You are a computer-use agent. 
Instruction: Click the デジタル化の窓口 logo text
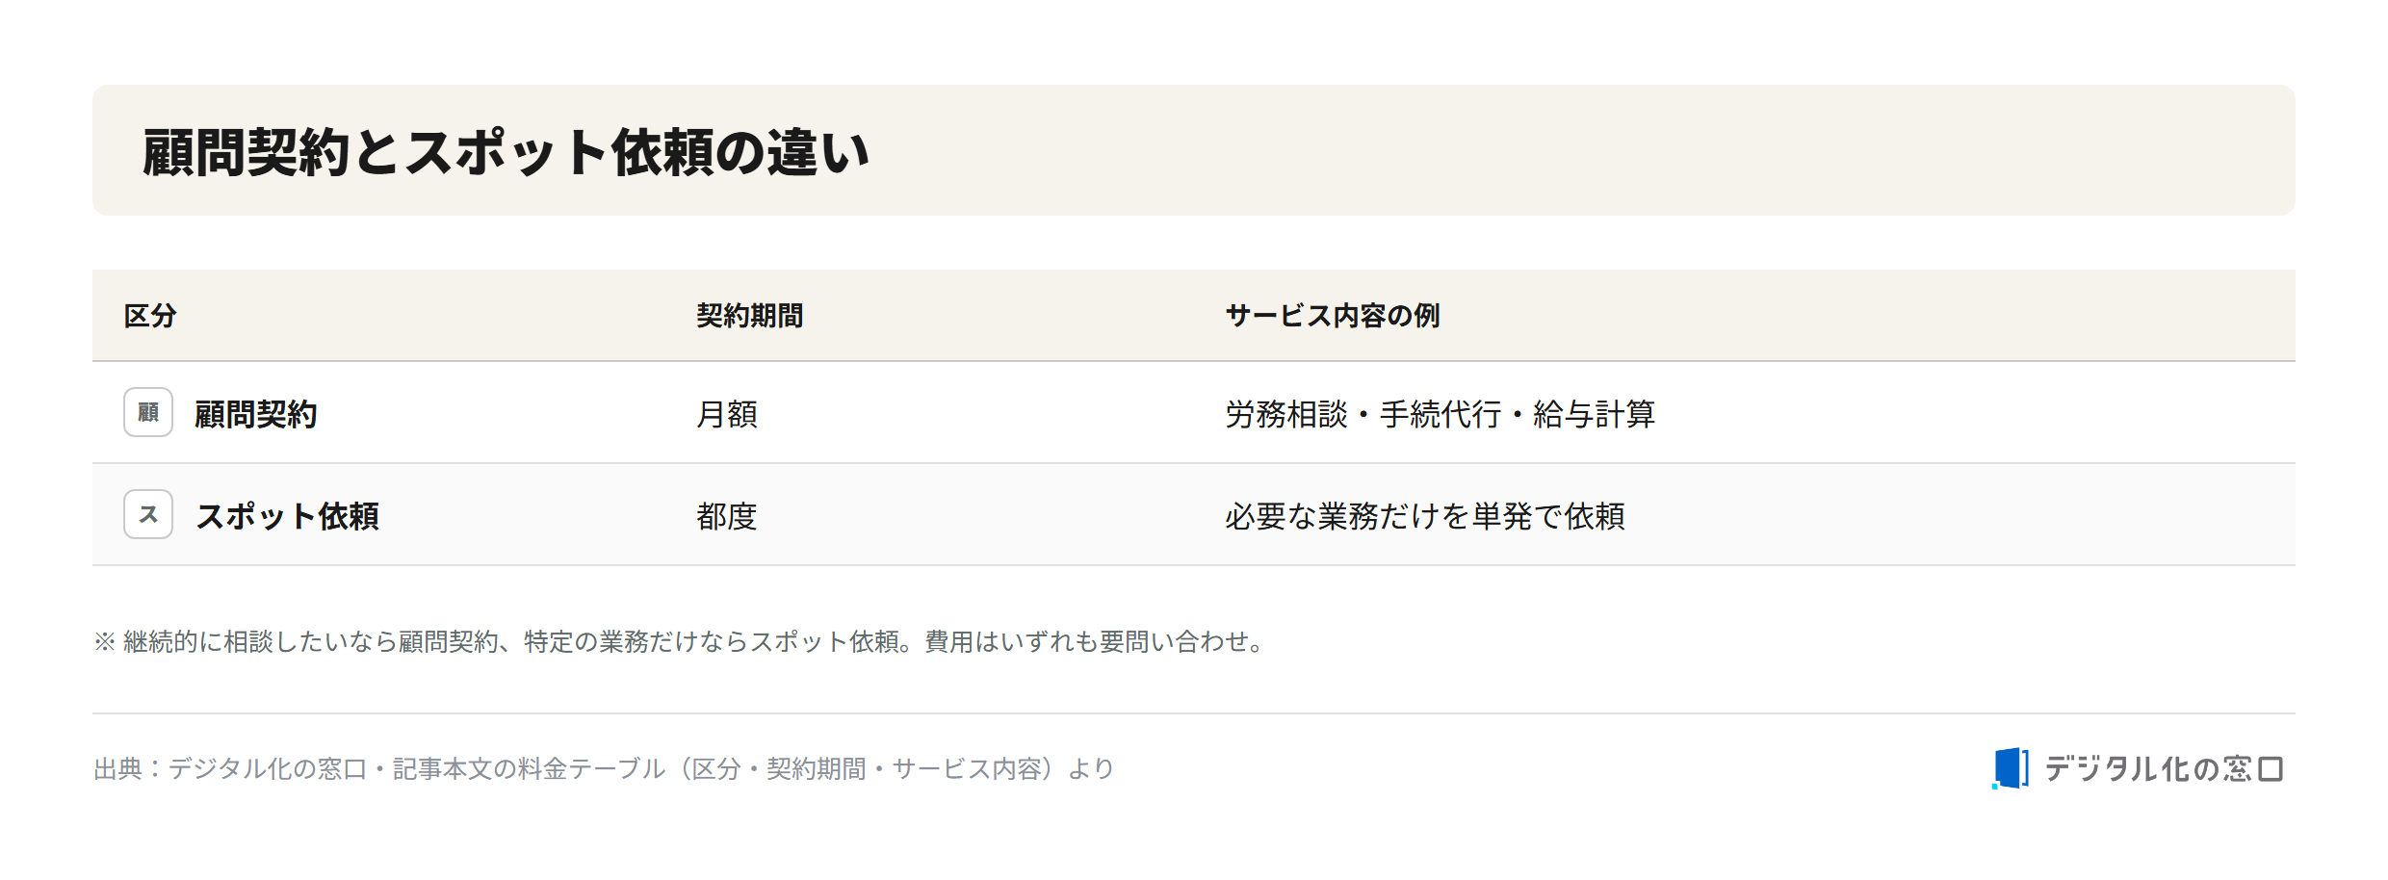(2164, 768)
